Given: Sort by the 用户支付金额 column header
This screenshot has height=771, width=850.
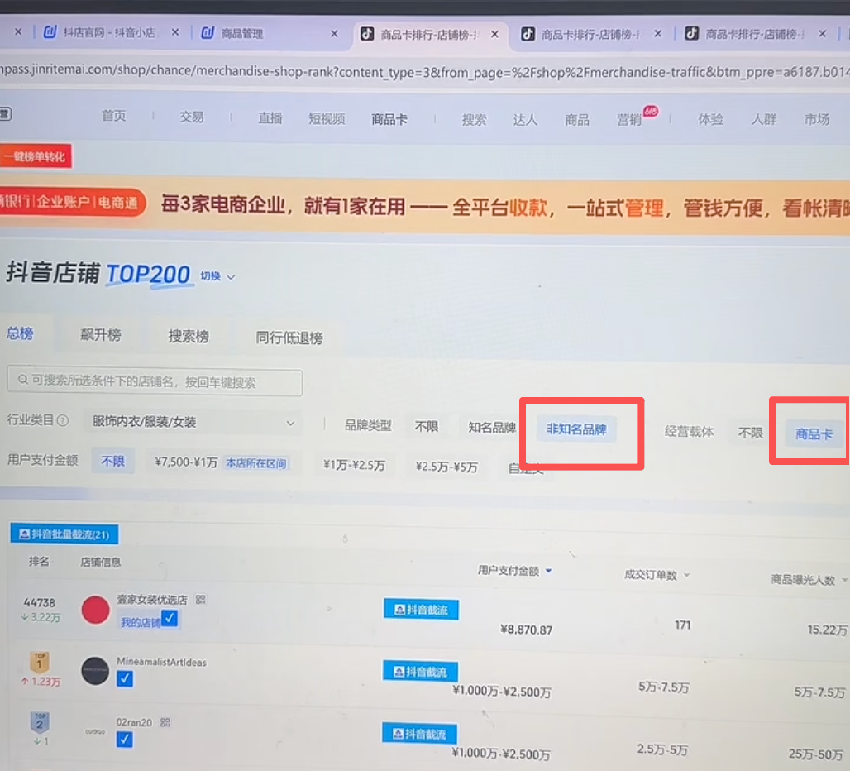Looking at the screenshot, I should (514, 570).
